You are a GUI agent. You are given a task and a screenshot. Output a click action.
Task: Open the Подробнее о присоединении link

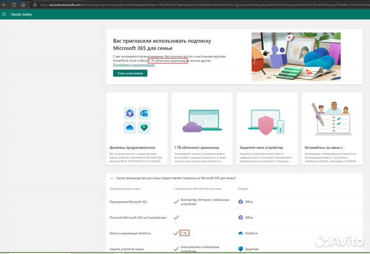(134, 65)
